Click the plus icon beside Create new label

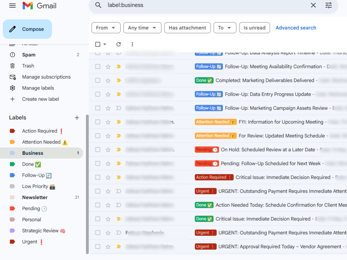(x=12, y=99)
